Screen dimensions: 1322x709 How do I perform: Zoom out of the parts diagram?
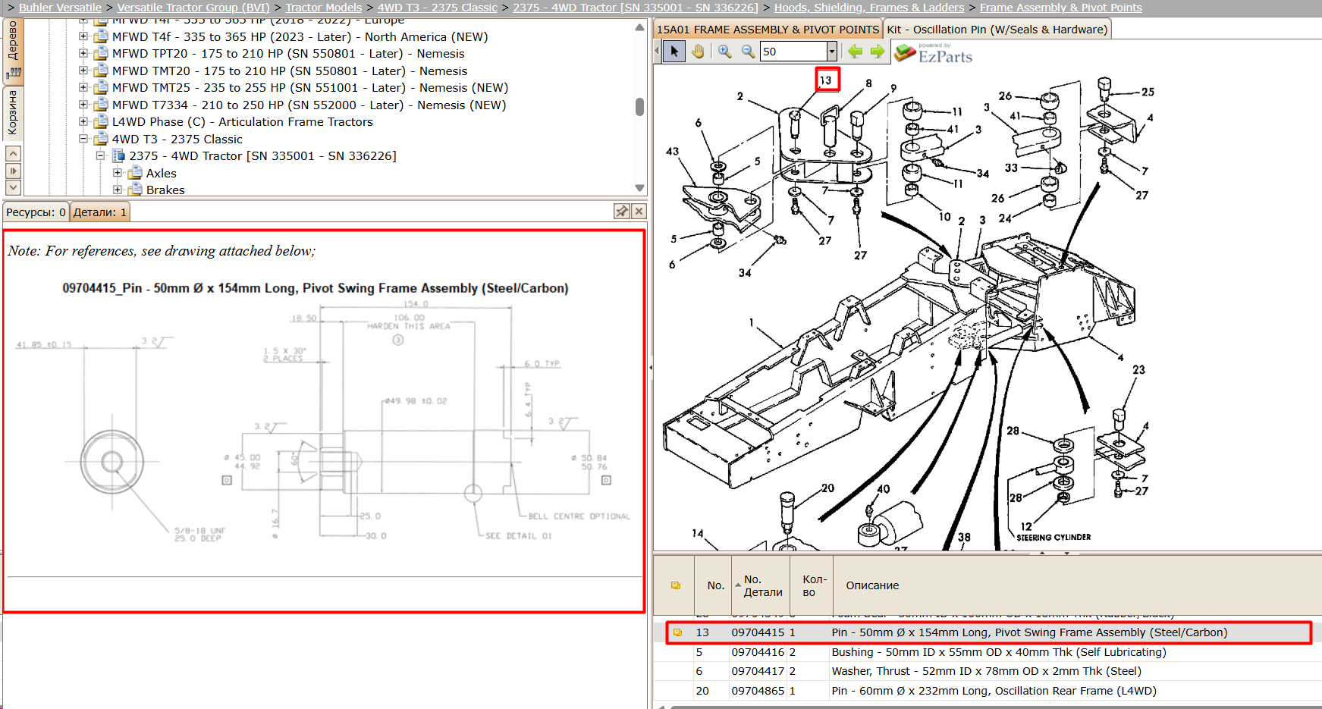coord(748,51)
